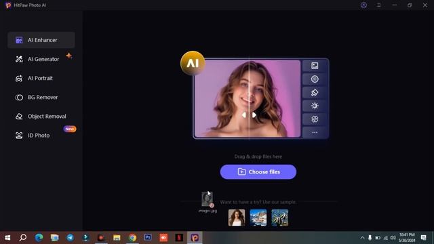Click the circular target icon in preview panel
This screenshot has width=434, height=244.
[x=315, y=79]
